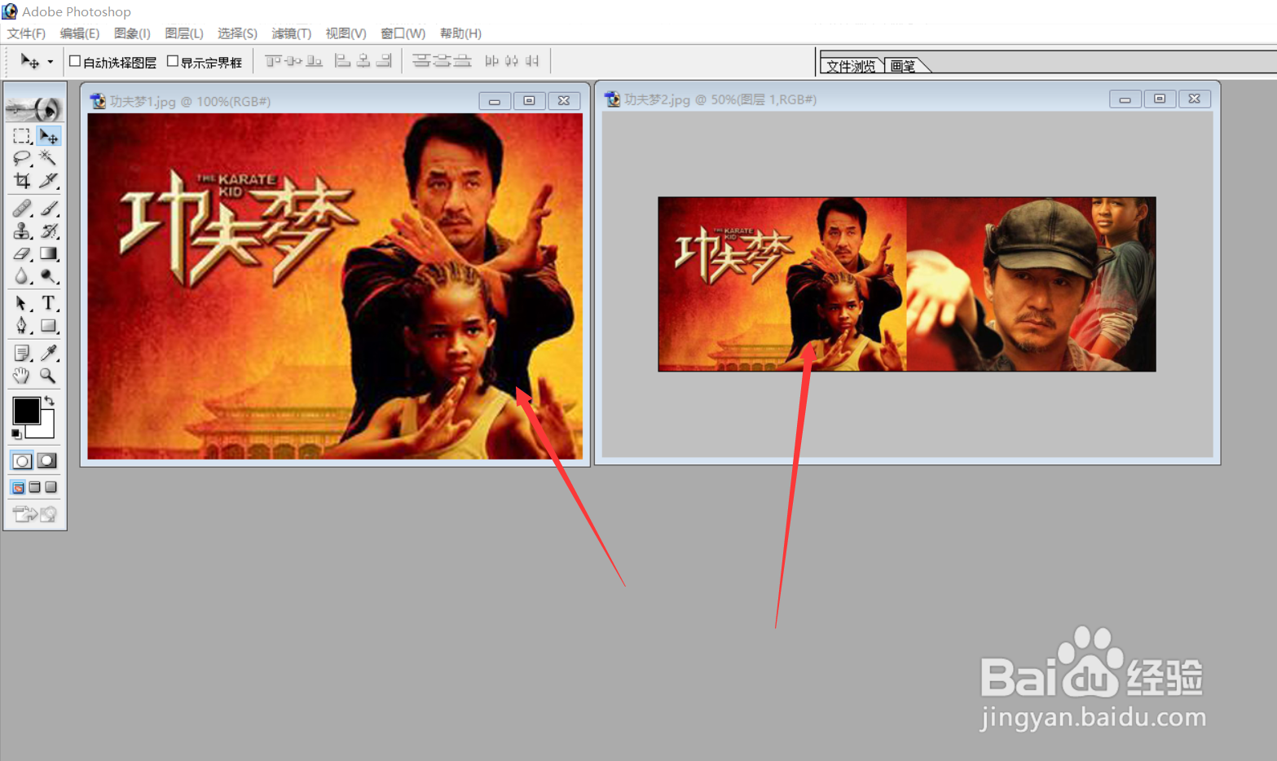1277x761 pixels.
Task: Switch to Quick Mask mode
Action: (47, 461)
